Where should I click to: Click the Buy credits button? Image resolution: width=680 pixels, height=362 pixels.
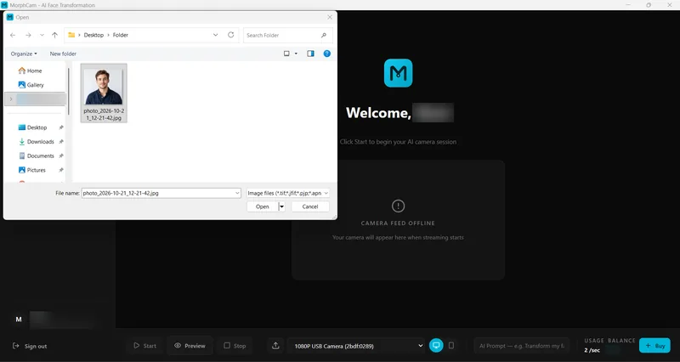point(654,346)
